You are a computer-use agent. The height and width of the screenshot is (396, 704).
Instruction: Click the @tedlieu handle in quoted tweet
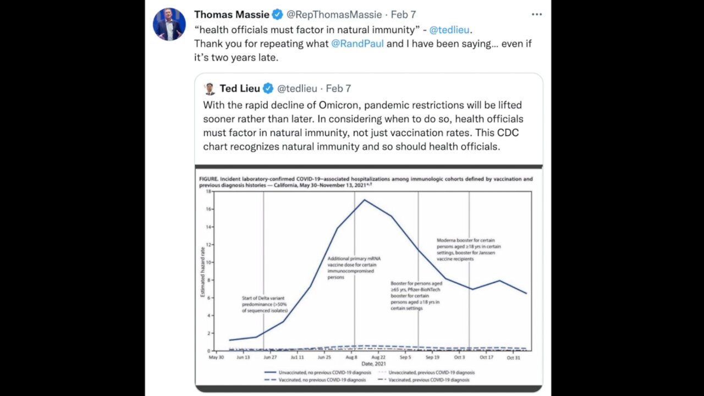click(297, 89)
